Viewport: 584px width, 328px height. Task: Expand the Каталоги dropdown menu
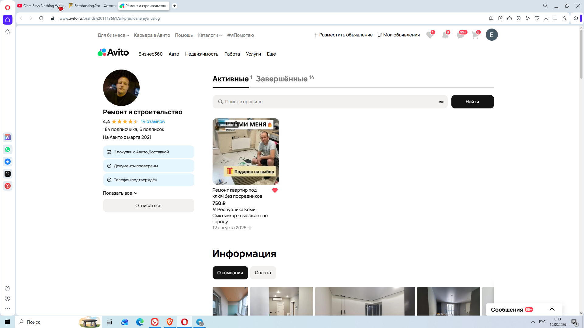pyautogui.click(x=210, y=35)
